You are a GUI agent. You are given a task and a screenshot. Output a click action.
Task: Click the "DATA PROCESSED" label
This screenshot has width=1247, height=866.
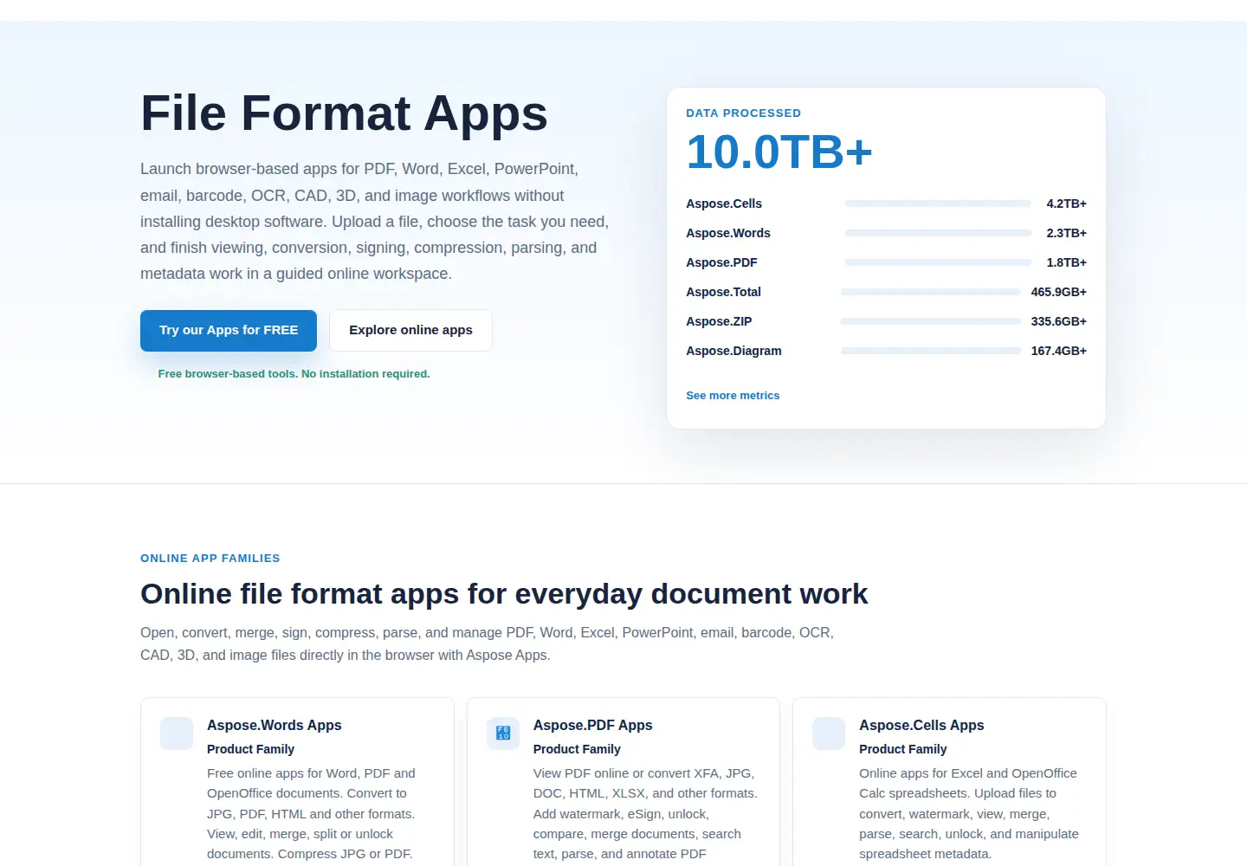point(744,113)
